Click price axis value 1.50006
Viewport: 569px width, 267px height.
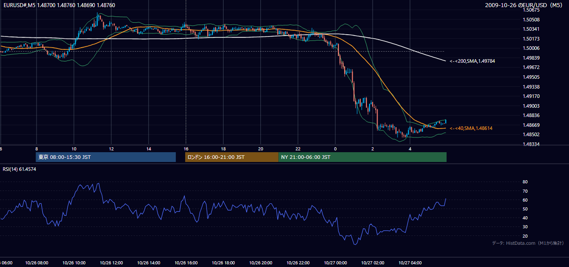tap(531, 48)
